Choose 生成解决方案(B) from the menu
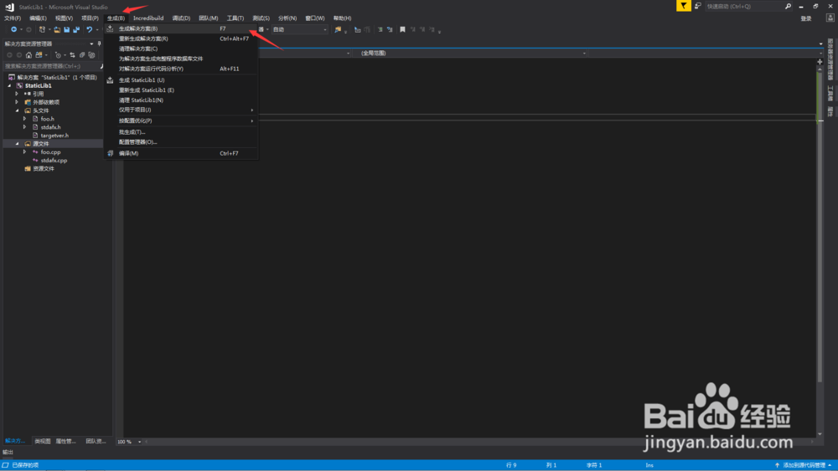 (181, 28)
